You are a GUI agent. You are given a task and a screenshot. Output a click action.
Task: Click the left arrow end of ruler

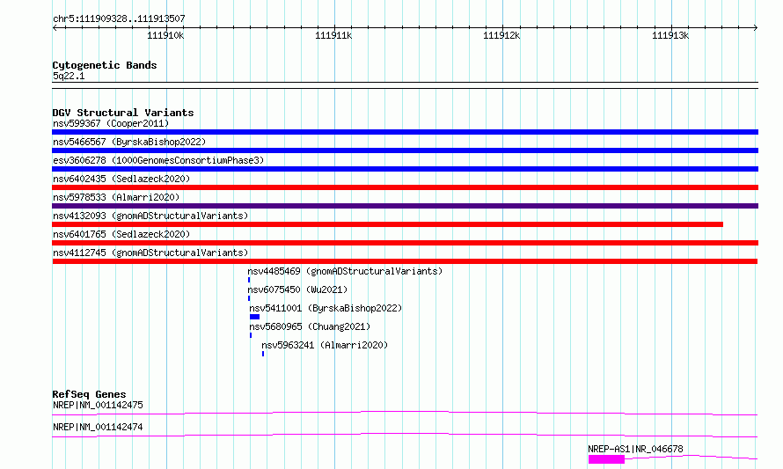[55, 27]
